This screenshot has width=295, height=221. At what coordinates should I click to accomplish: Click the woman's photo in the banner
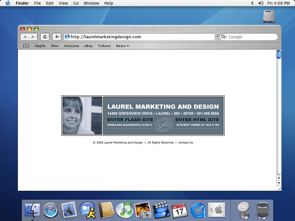point(82,115)
